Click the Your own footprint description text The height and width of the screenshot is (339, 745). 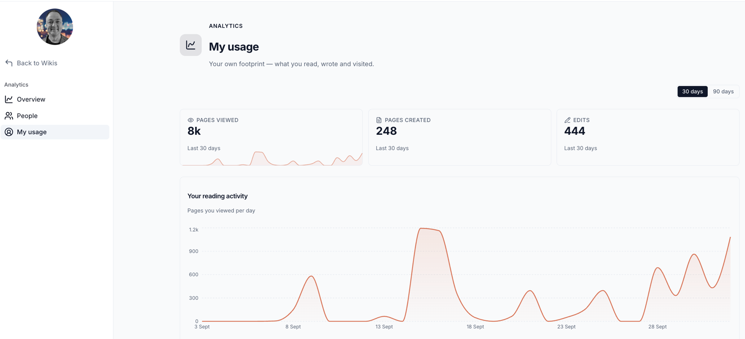pos(291,64)
